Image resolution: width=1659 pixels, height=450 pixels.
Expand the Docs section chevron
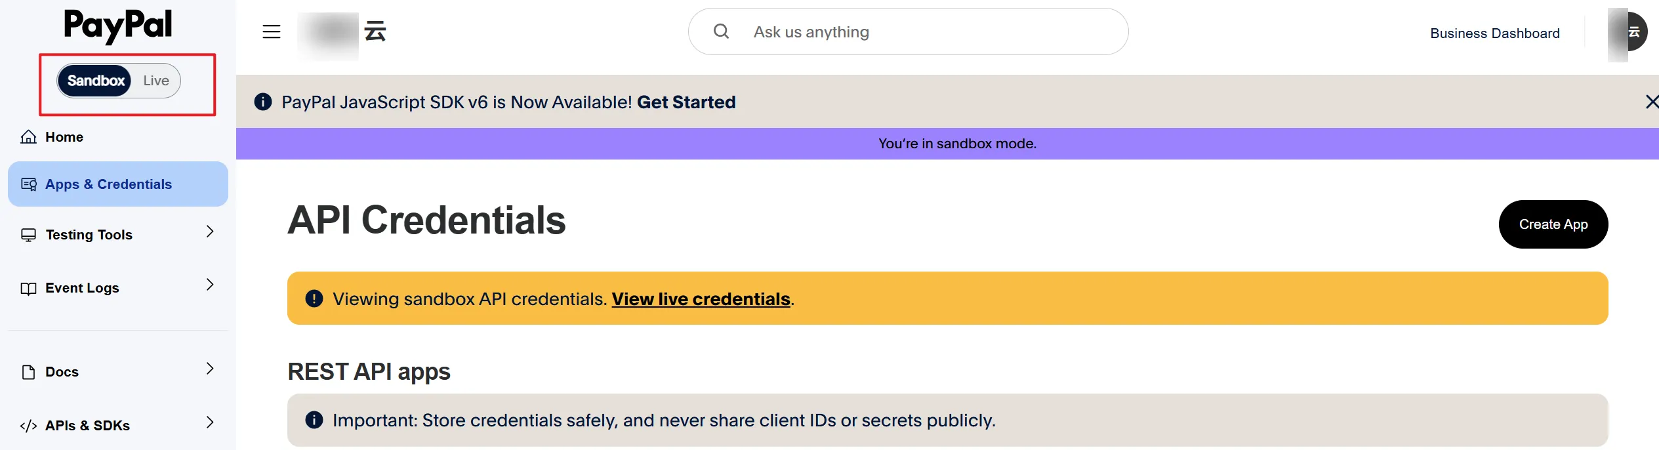click(210, 369)
